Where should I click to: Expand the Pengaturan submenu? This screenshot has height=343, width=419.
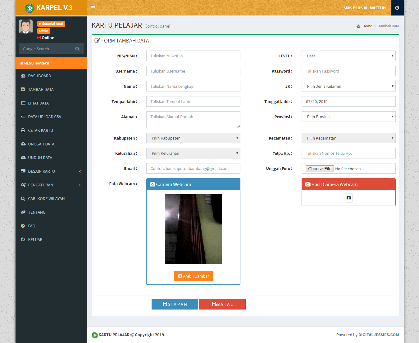[51, 185]
